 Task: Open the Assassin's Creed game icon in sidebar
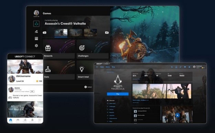36,24
